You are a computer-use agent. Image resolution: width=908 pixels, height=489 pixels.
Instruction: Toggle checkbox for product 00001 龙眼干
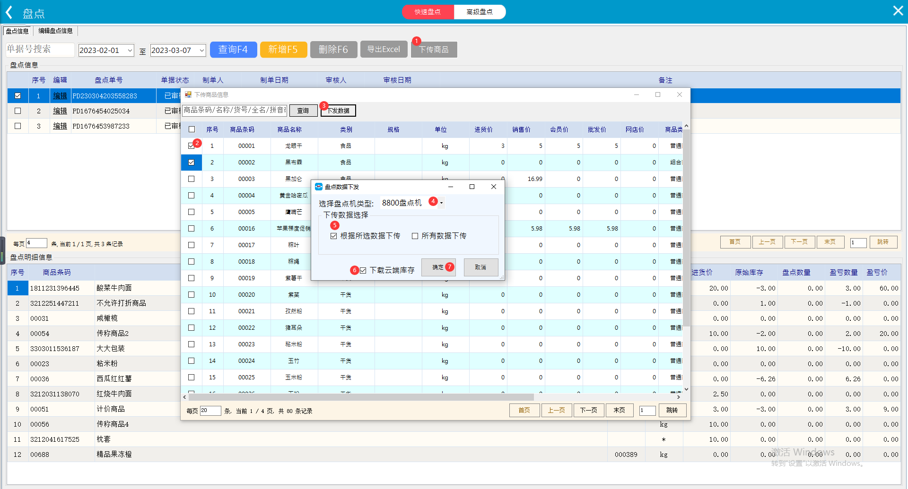pos(192,146)
